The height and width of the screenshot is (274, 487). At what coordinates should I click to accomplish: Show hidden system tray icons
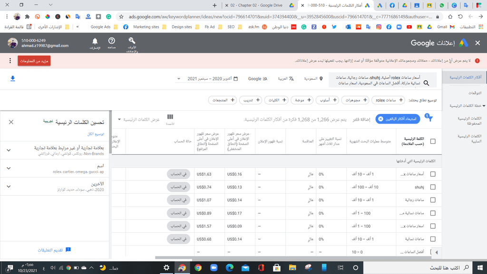[x=91, y=268]
